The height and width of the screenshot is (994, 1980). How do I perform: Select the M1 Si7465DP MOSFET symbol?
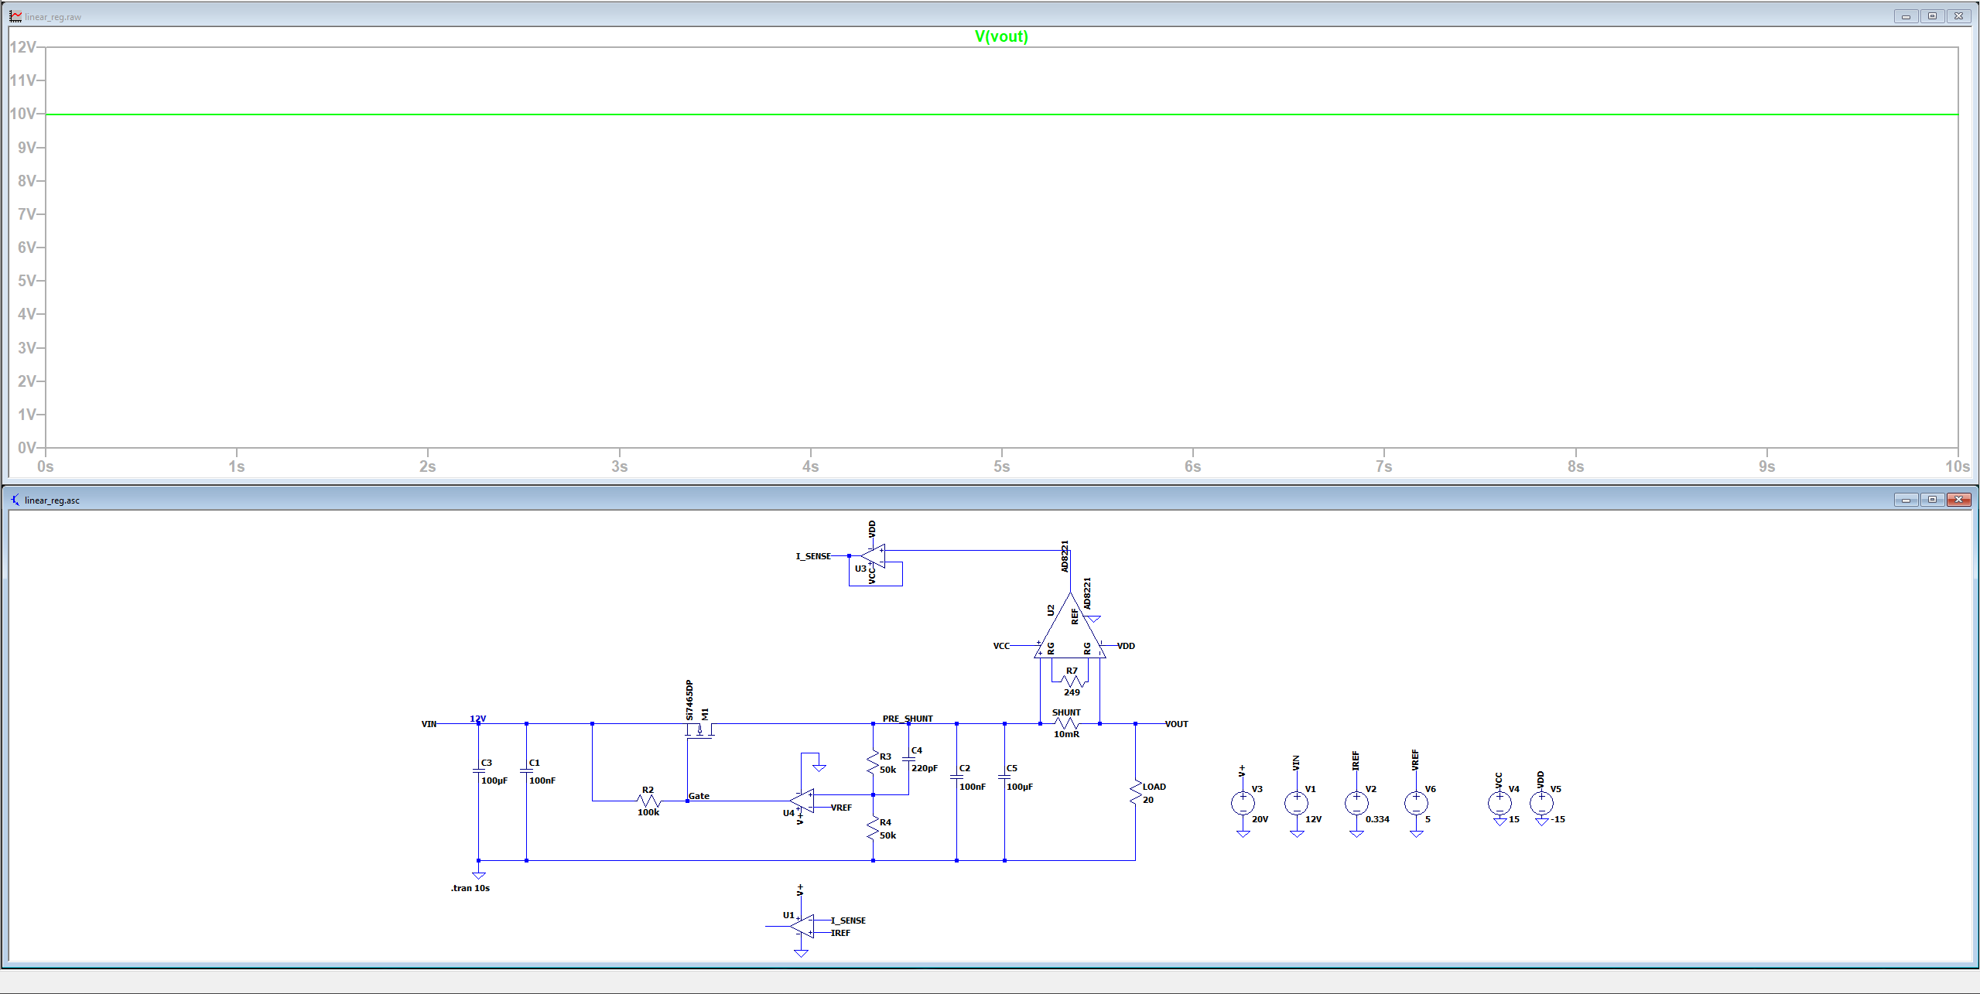point(699,729)
